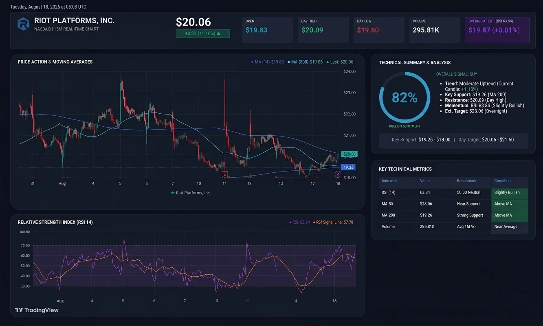Click the OVERALL SIGNAL text
The height and width of the screenshot is (326, 543).
457,75
